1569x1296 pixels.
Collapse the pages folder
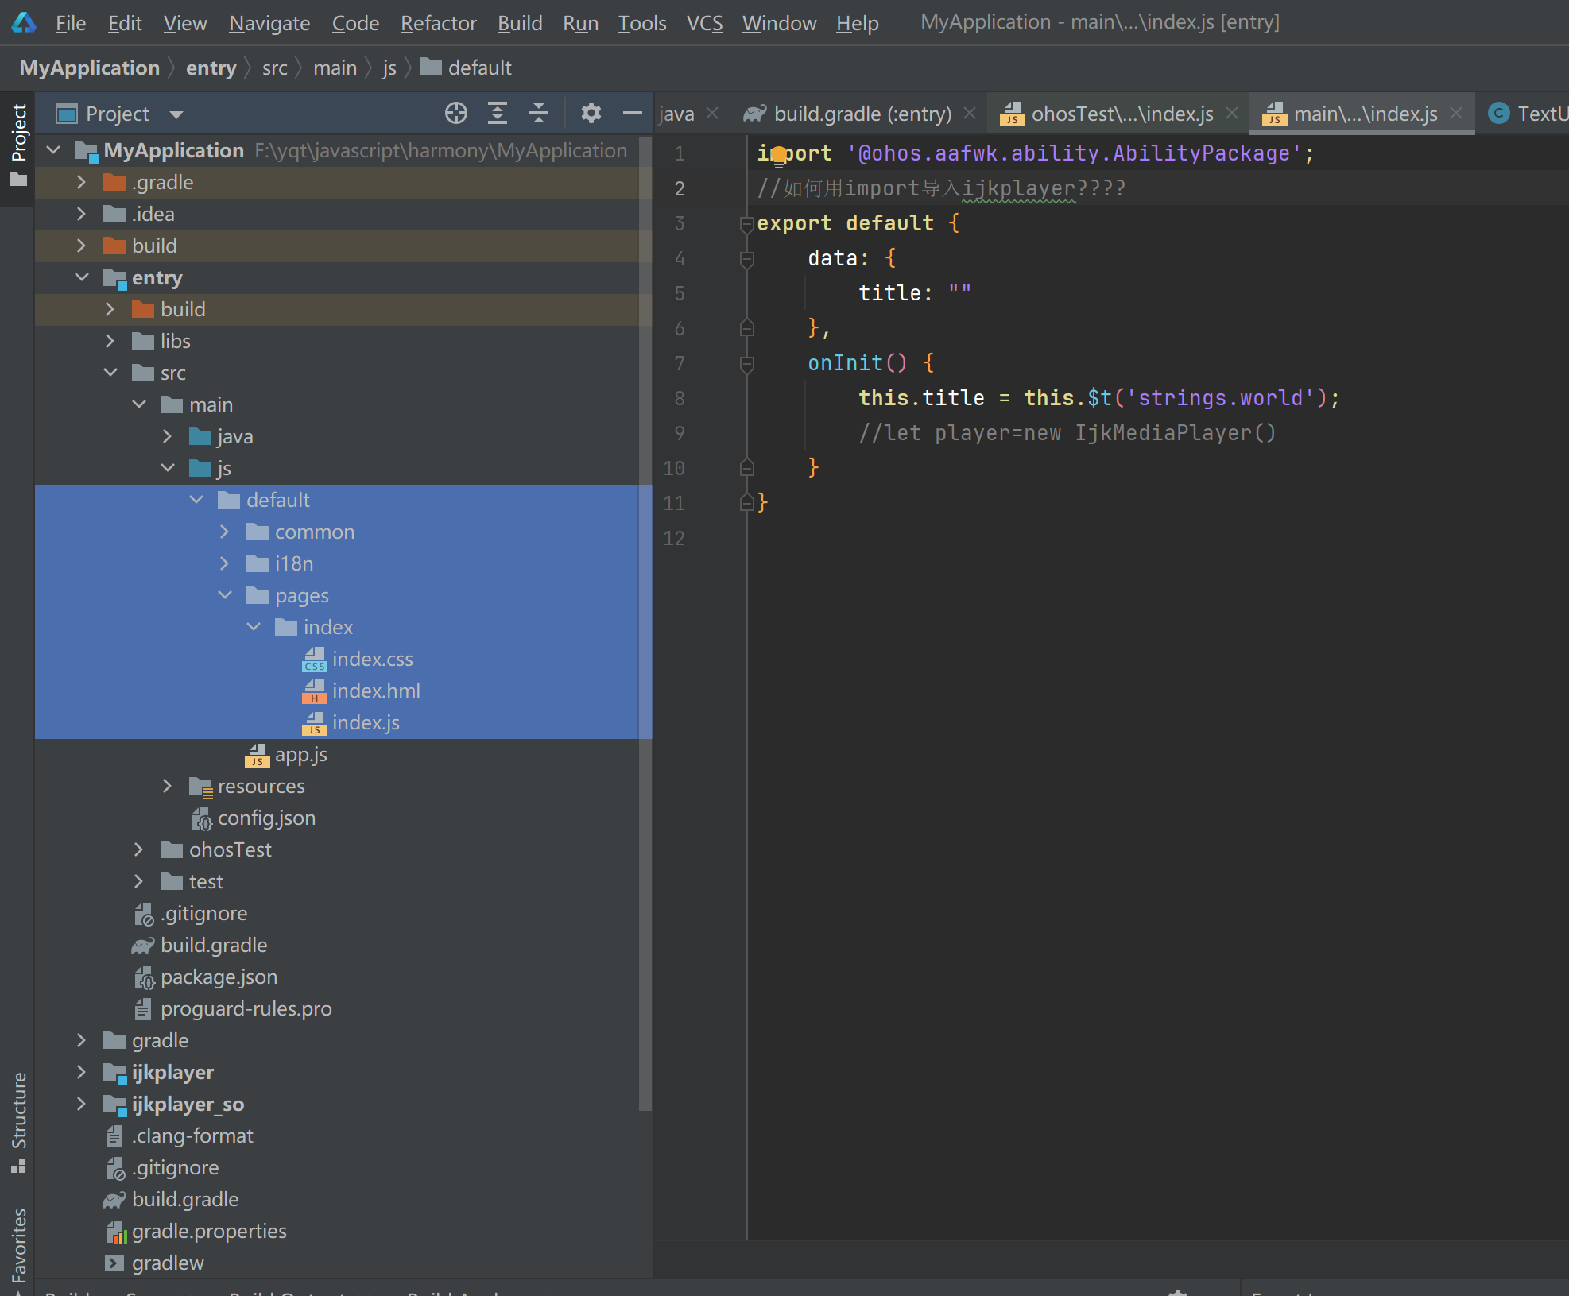tap(224, 595)
